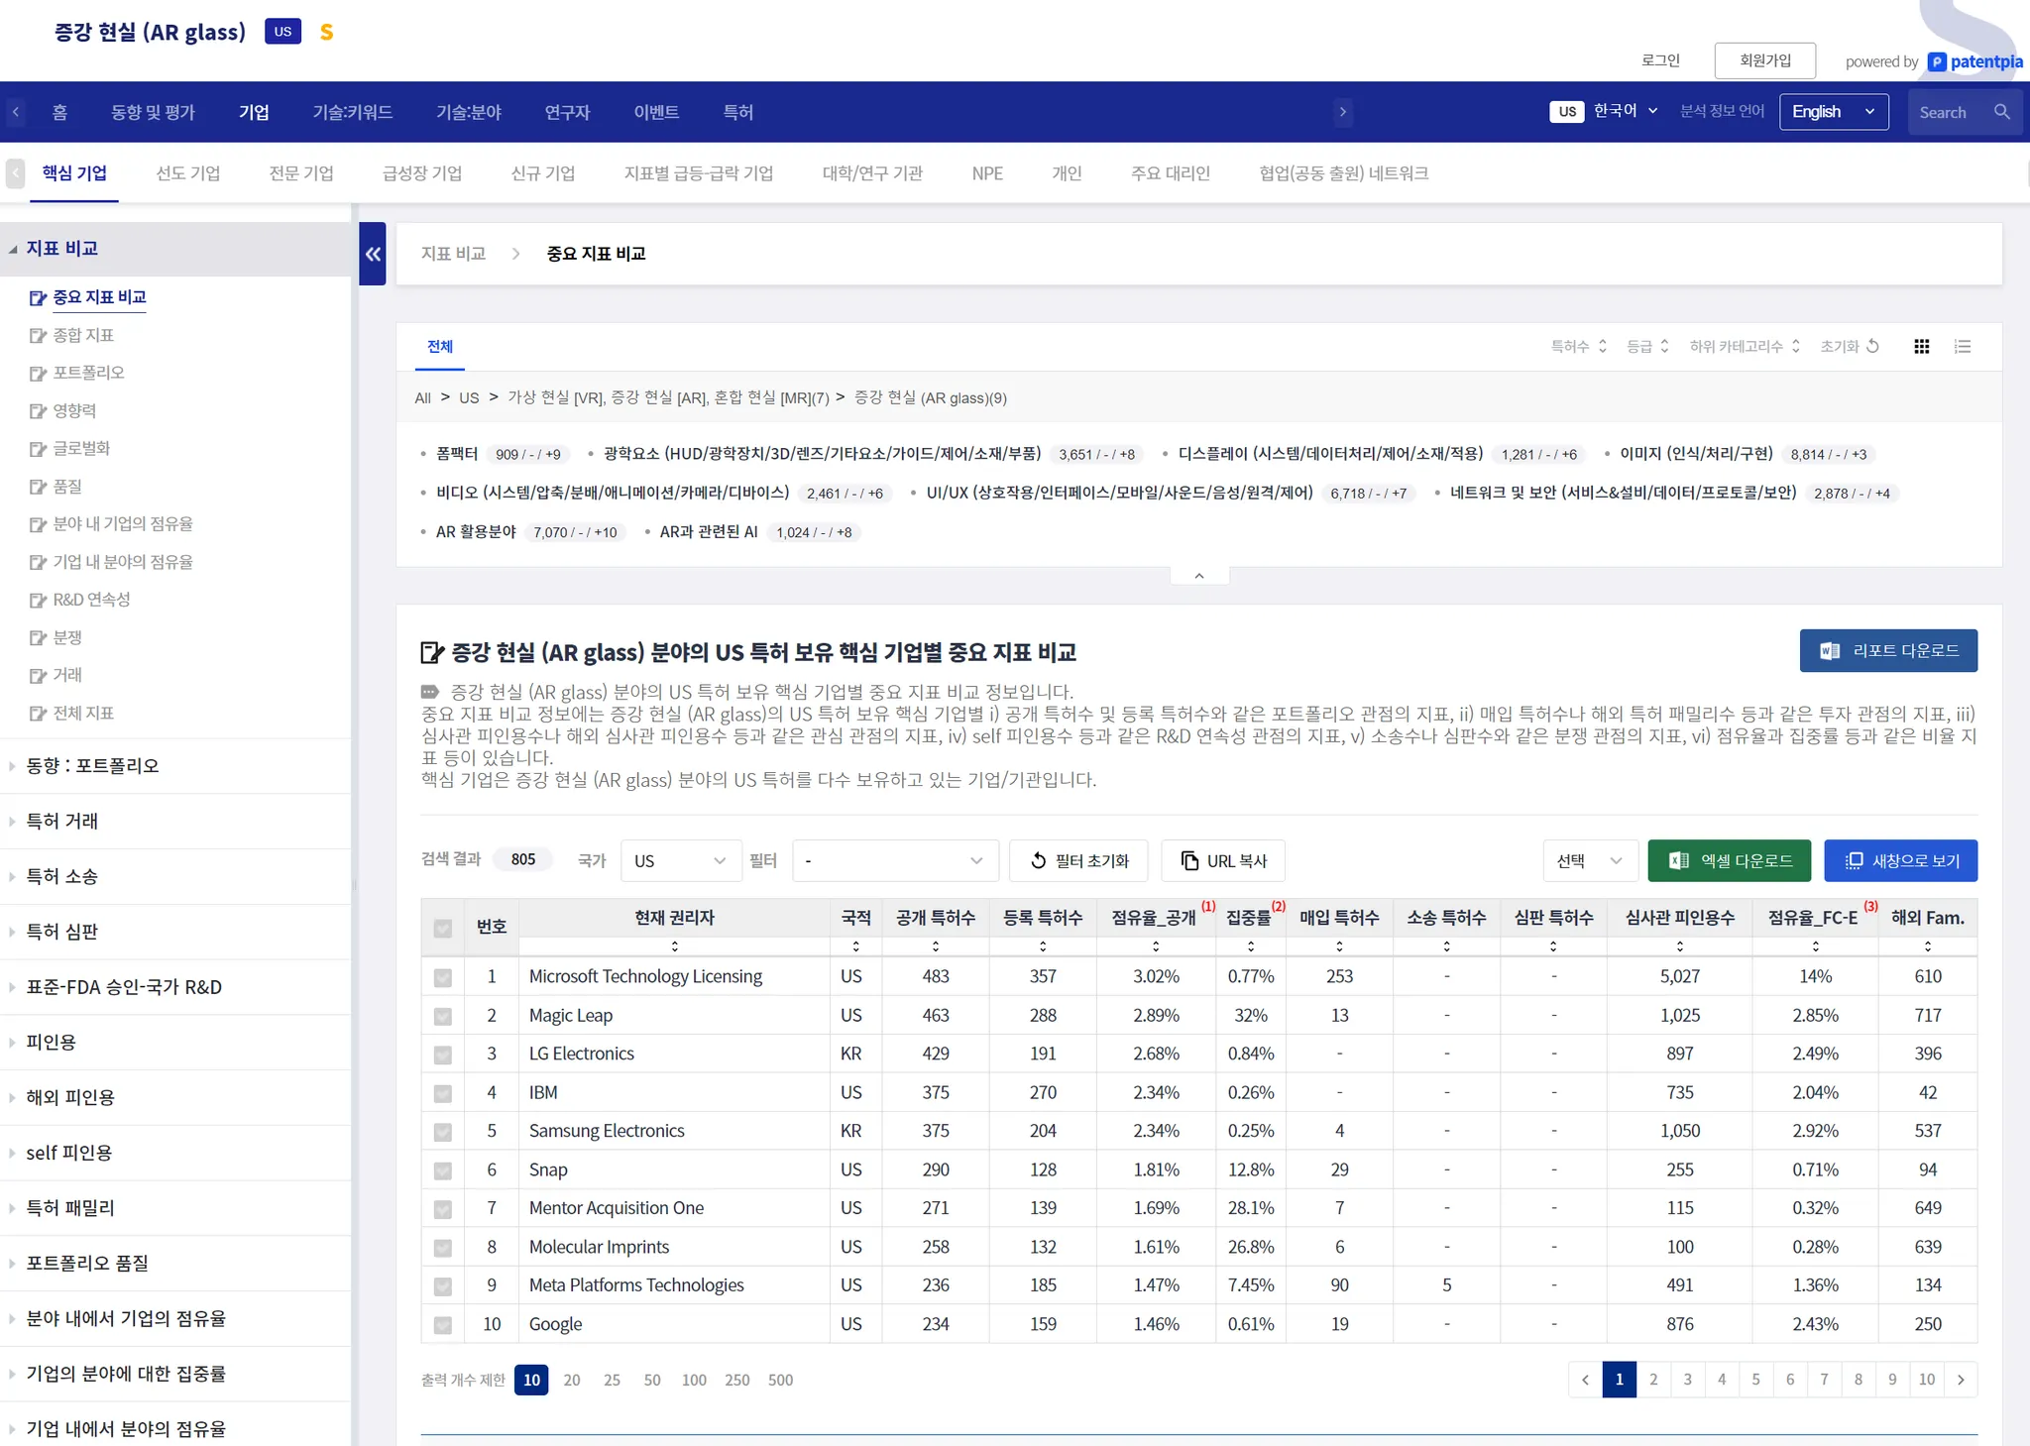The image size is (2030, 1446).
Task: Sort by 공개 특허수 column arrows
Action: [935, 946]
